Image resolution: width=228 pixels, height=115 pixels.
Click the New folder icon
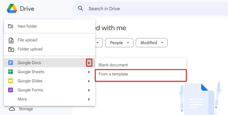(x=11, y=26)
